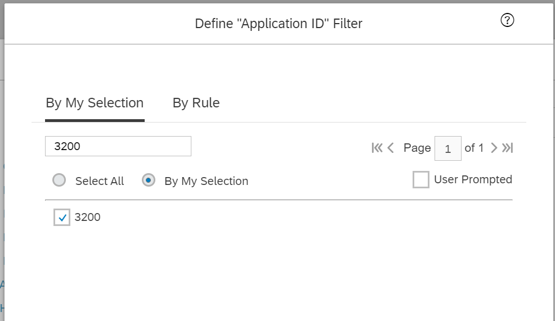Click the Page label in pagination

click(x=417, y=148)
